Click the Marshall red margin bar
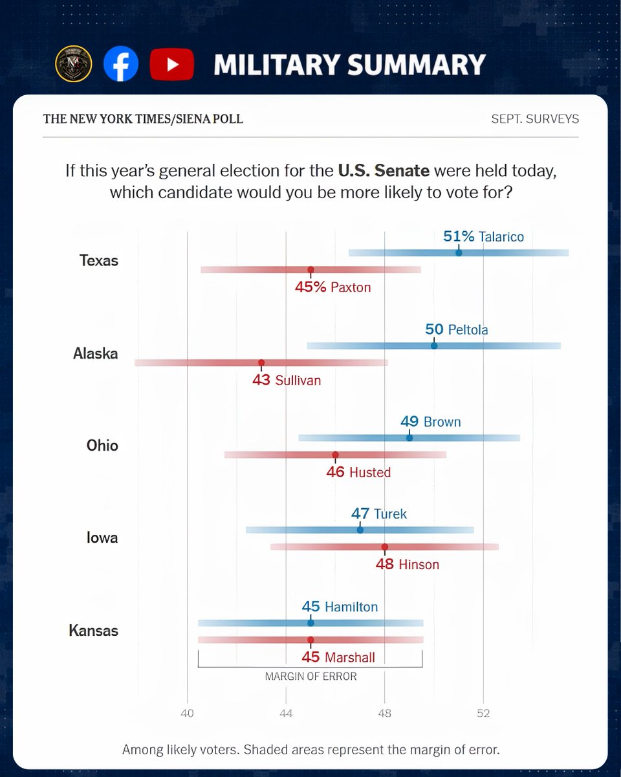621x777 pixels. point(310,640)
